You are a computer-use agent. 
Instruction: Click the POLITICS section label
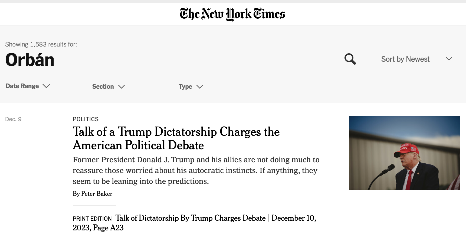[x=86, y=119]
